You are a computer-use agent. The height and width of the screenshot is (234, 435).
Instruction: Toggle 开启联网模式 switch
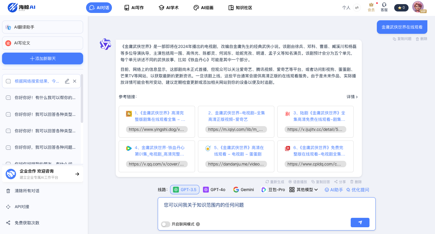(166, 224)
